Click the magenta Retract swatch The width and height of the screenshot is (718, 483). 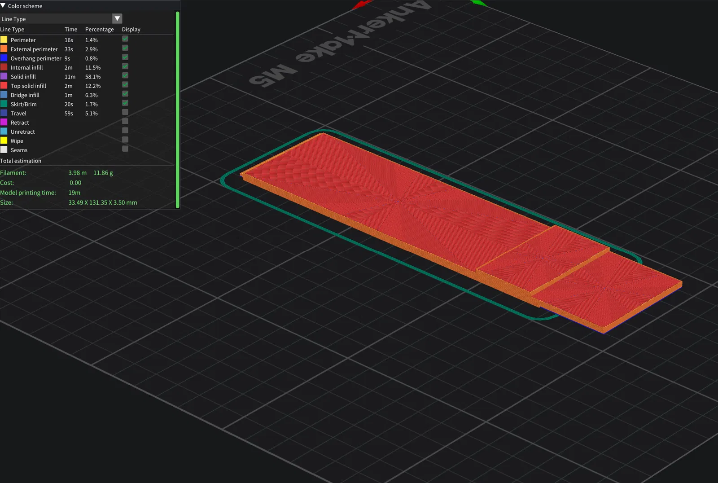click(4, 122)
